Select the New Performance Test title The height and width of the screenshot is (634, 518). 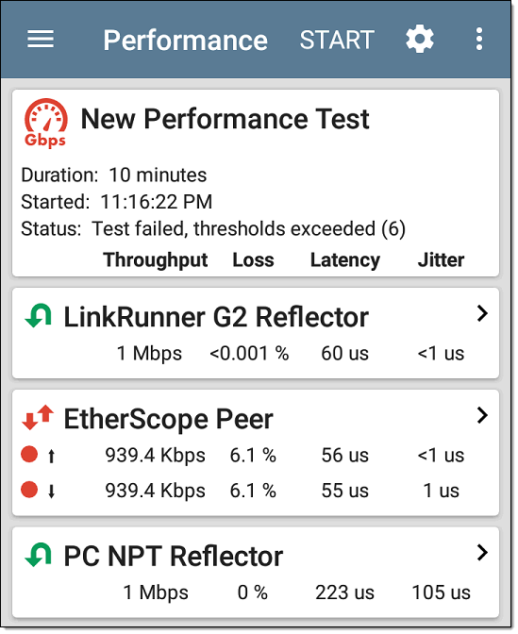[225, 119]
